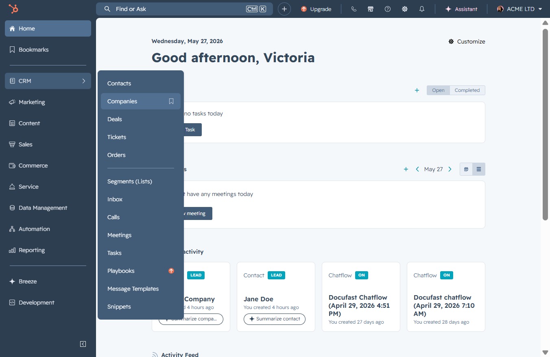Bookmark the Companies menu entry

(171, 101)
